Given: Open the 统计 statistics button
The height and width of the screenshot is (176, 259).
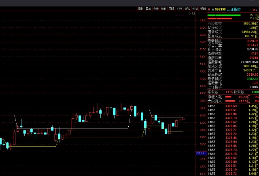Looking at the screenshot, I should (163, 8).
